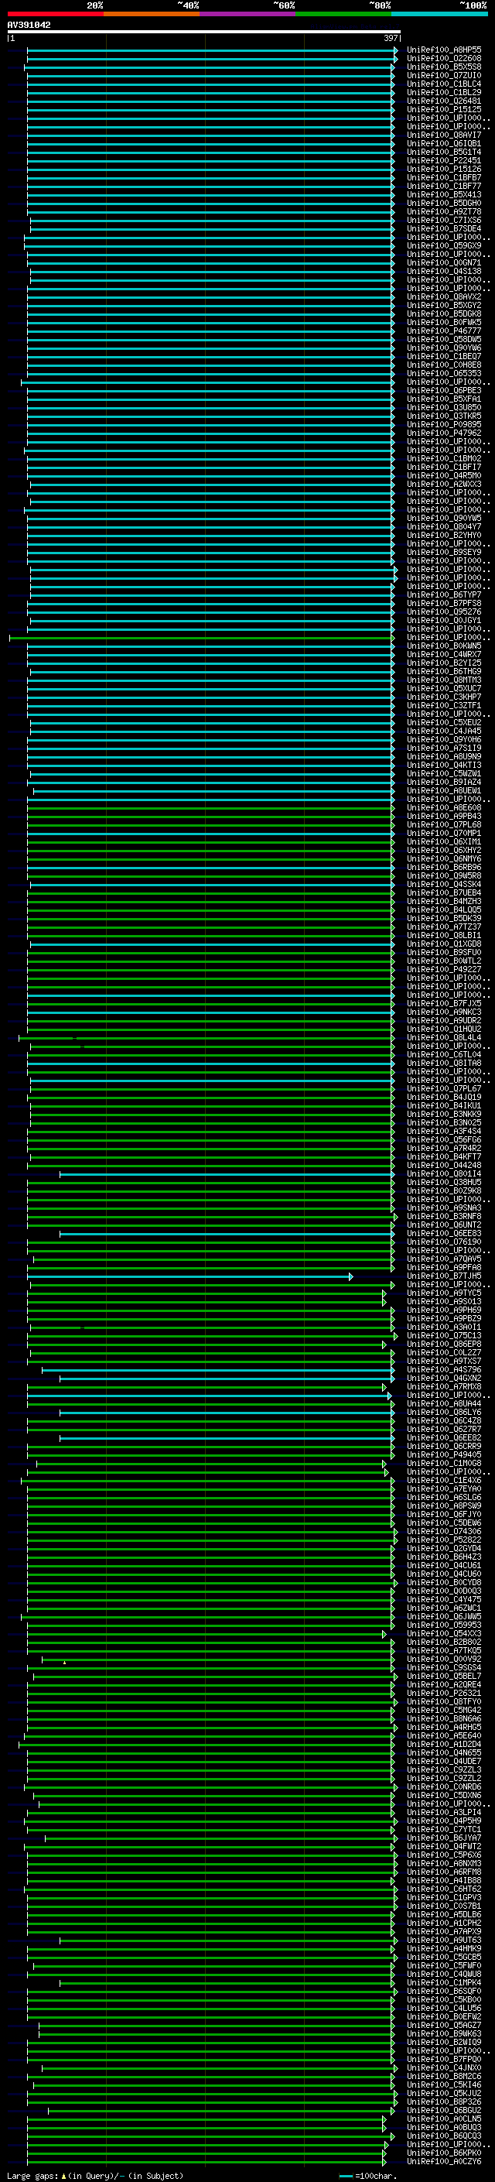Click the purple ~60% identity legend segment

(247, 14)
